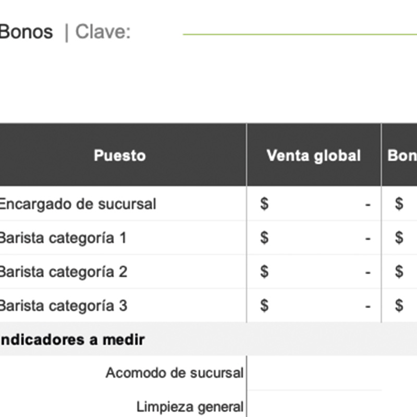417x417 pixels.
Task: Select empty cell beside Limpieza general
Action: pos(314,407)
